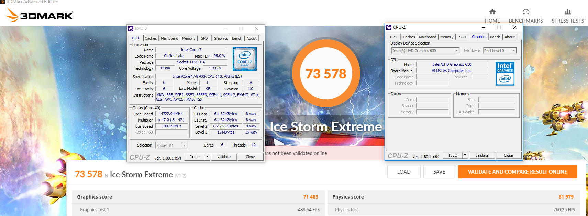The width and height of the screenshot is (588, 216).
Task: Click the LOAD button
Action: [x=404, y=172]
